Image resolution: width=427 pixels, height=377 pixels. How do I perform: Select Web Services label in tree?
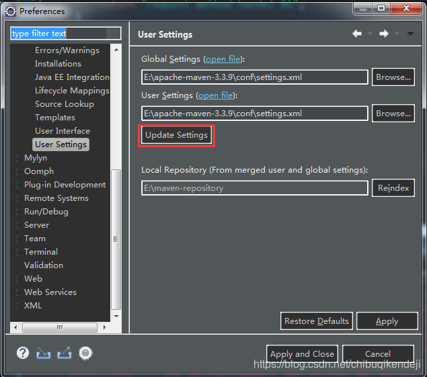50,292
